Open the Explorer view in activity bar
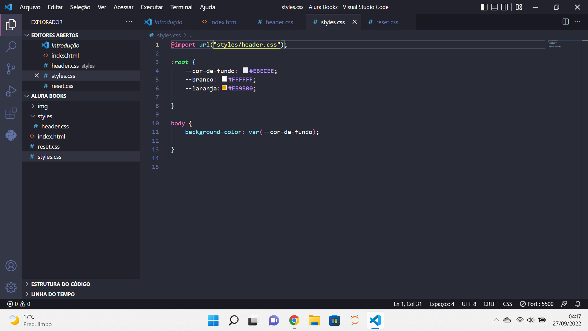Image resolution: width=588 pixels, height=331 pixels. (x=11, y=25)
